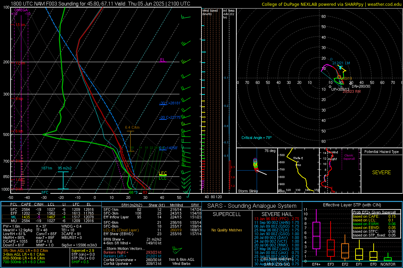Click the '212/21 LM' hodograph label
This screenshot has height=268, width=403.
pos(341,63)
